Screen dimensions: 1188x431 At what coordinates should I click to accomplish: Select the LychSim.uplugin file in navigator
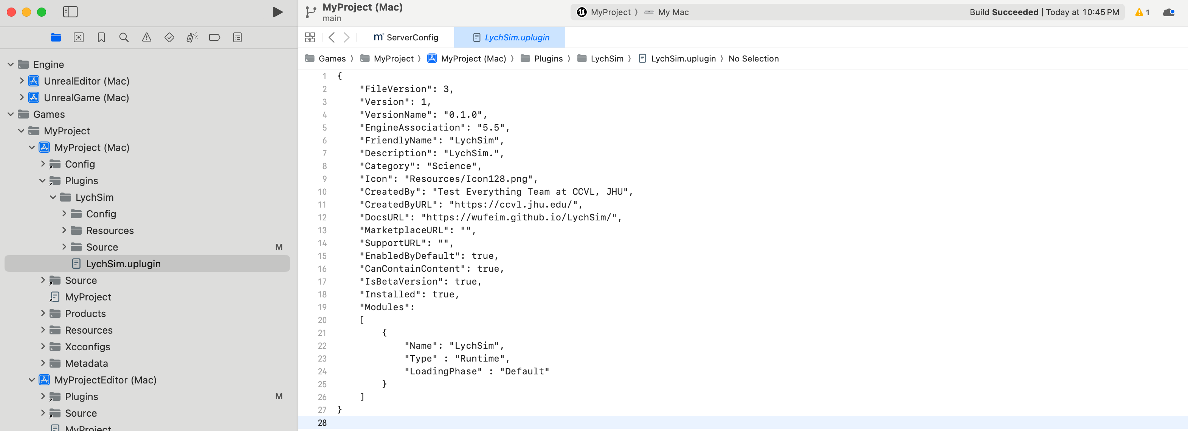pyautogui.click(x=147, y=264)
